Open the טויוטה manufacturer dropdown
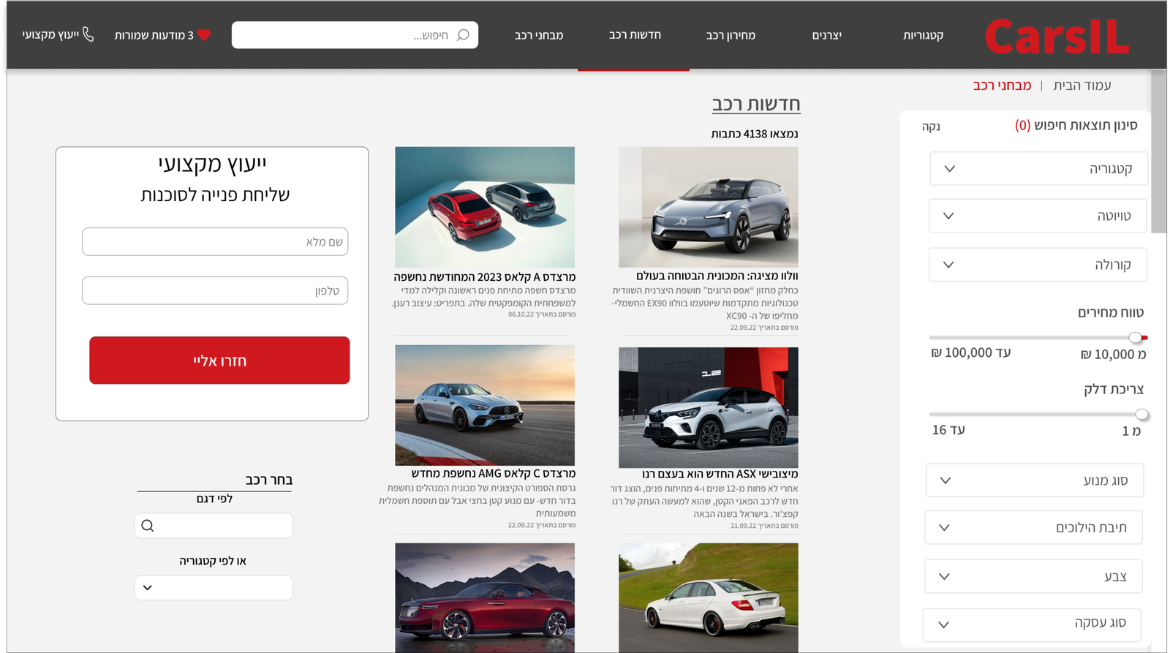 click(x=1038, y=216)
